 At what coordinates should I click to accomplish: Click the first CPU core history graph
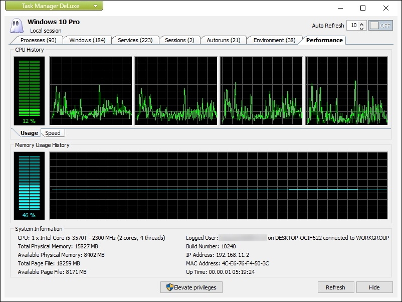tap(91, 91)
